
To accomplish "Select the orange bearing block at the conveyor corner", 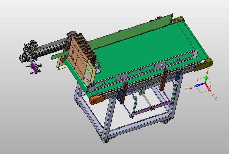I will click(x=97, y=100).
